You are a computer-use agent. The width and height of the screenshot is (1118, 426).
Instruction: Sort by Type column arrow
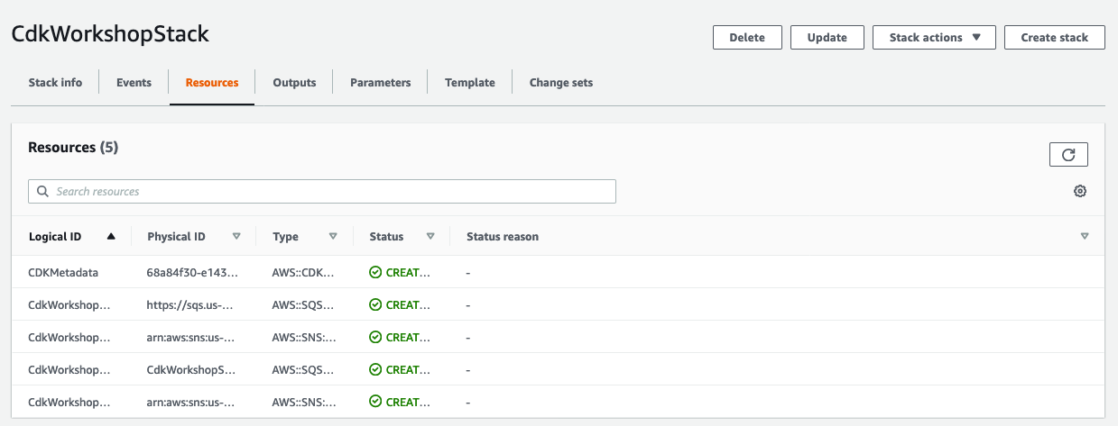pos(333,237)
